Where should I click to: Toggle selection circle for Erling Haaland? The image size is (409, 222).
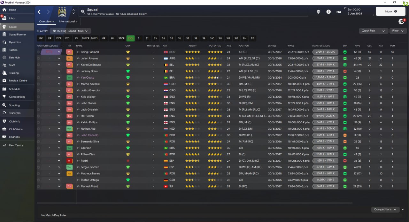coord(38,52)
